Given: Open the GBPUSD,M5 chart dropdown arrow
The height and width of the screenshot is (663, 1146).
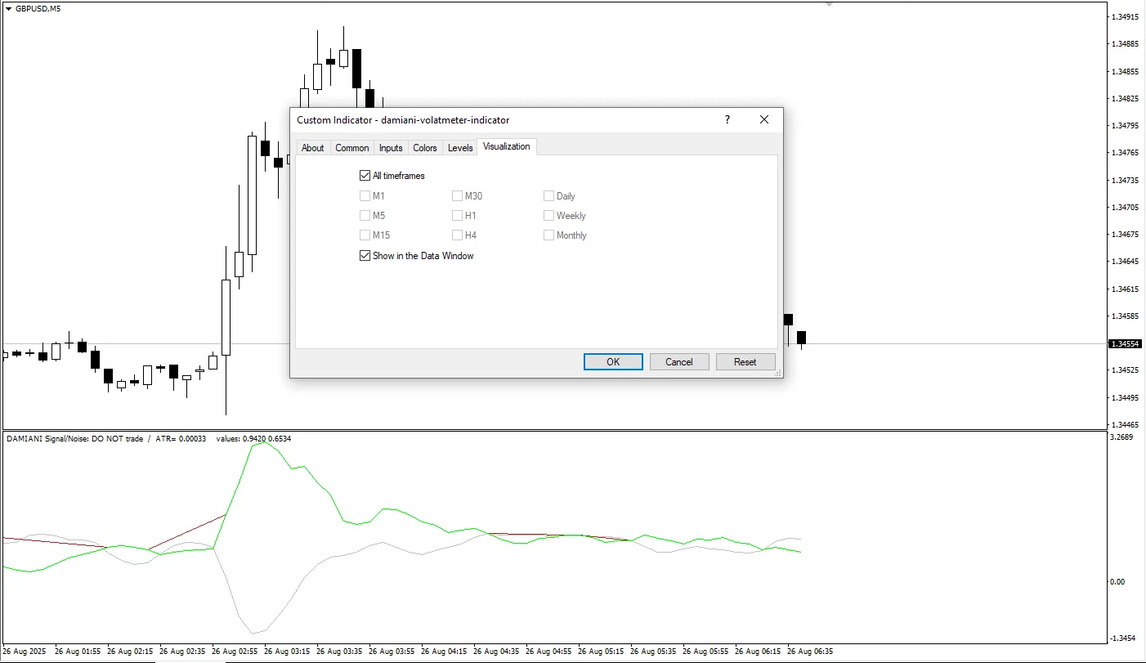Looking at the screenshot, I should [8, 8].
